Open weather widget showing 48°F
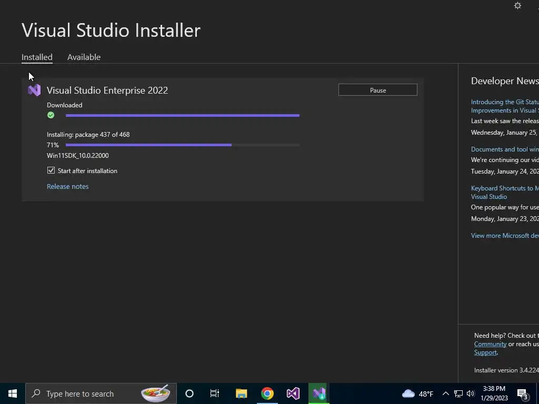The width and height of the screenshot is (539, 404). tap(417, 393)
